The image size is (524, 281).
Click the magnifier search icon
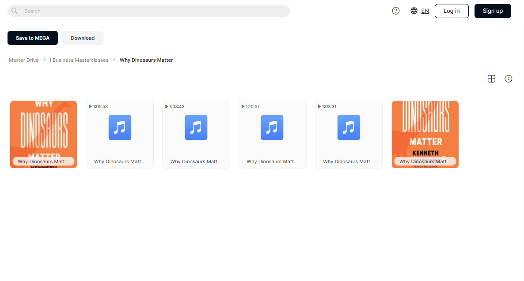[15, 11]
